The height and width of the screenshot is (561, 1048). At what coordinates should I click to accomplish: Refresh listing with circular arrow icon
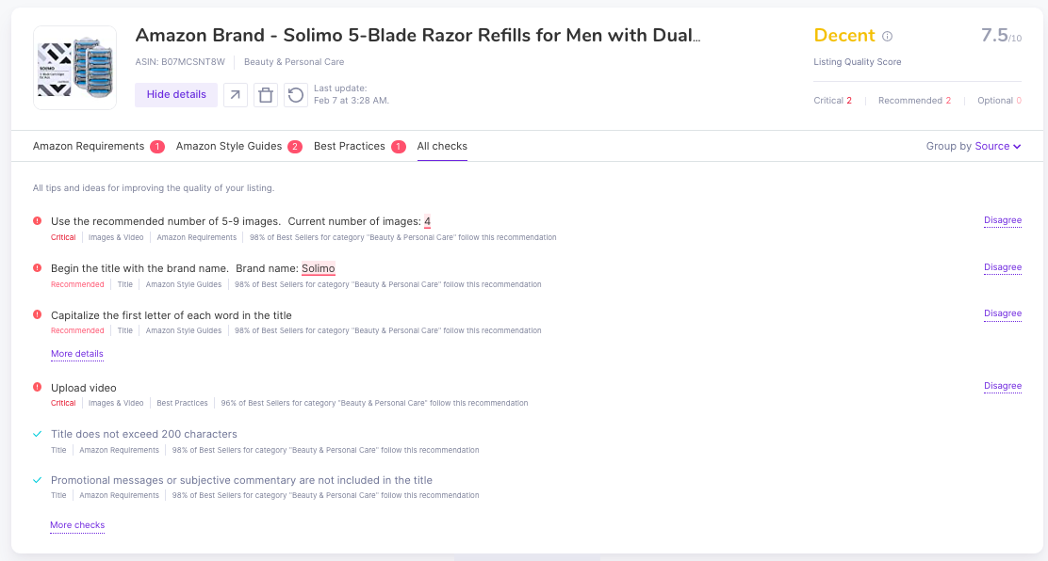(x=295, y=95)
